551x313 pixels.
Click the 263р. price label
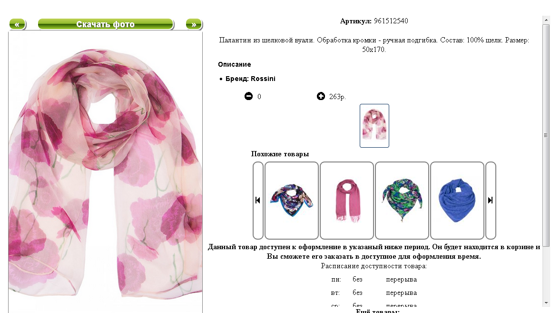[x=337, y=97]
